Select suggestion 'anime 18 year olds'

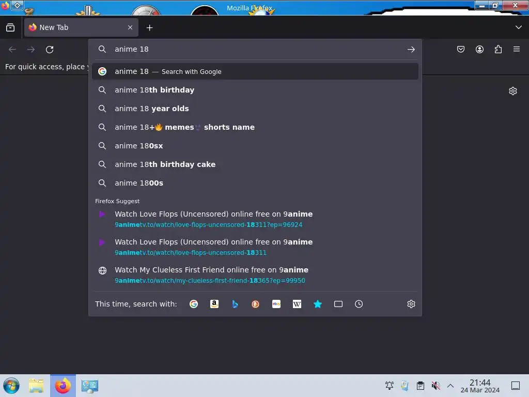point(255,109)
